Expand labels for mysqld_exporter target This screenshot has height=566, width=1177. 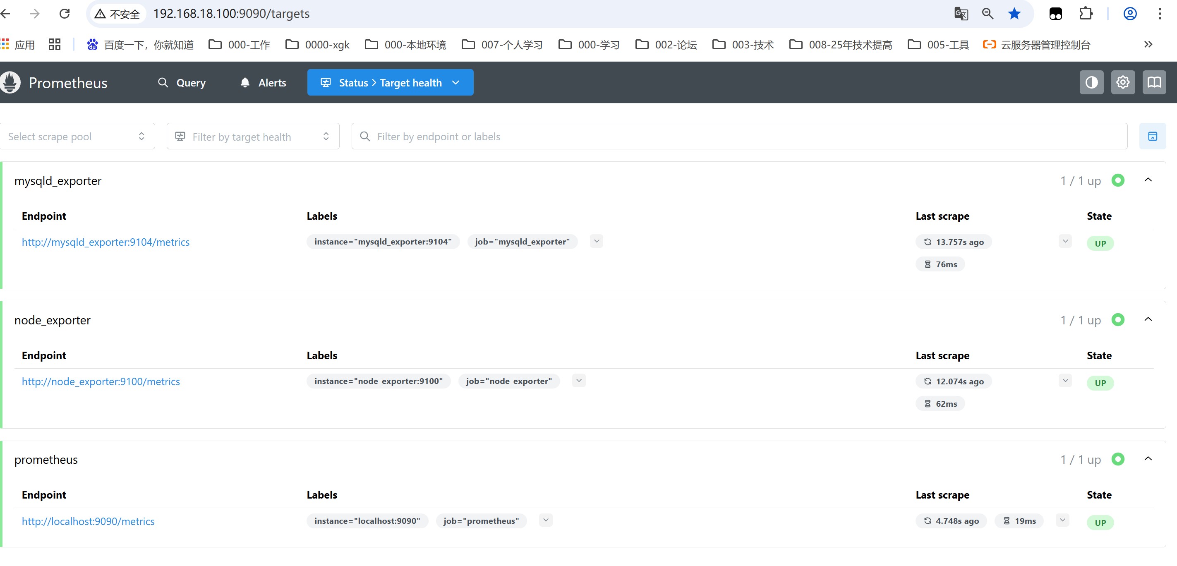[596, 241]
